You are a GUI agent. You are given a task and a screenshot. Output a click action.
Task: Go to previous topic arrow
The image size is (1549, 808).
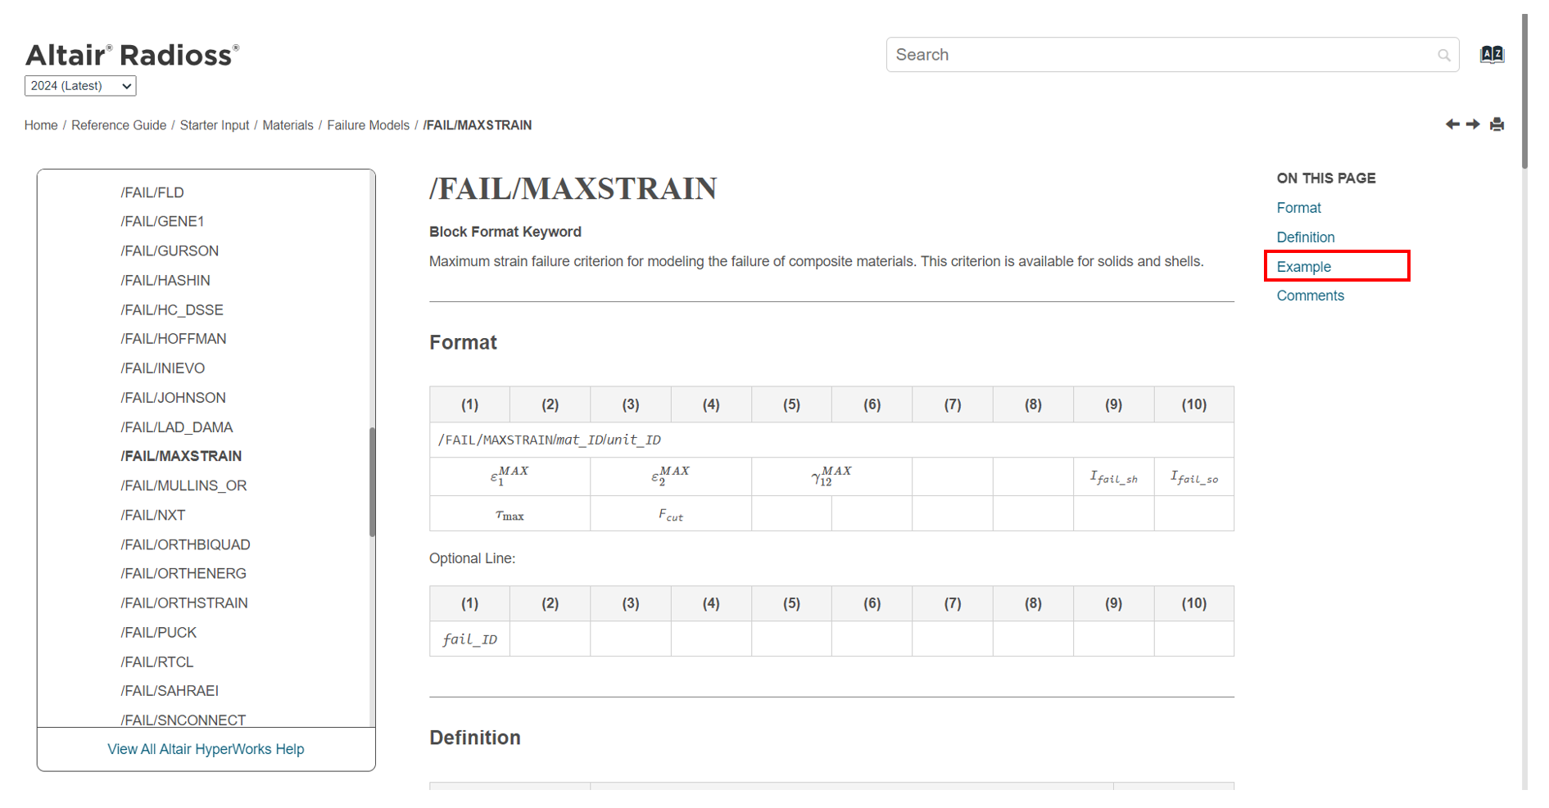[x=1452, y=124]
